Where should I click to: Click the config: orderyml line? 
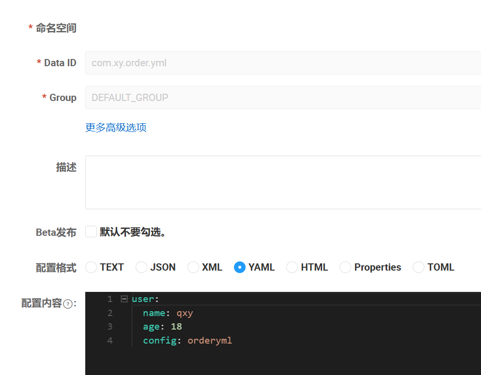187,340
